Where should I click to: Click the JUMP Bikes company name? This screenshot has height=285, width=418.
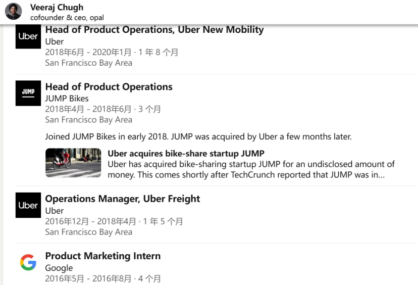point(67,99)
